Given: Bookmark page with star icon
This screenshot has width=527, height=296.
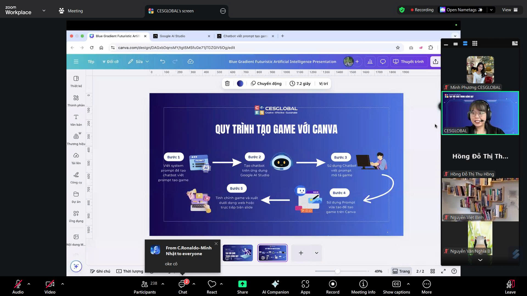Looking at the screenshot, I should (x=398, y=47).
